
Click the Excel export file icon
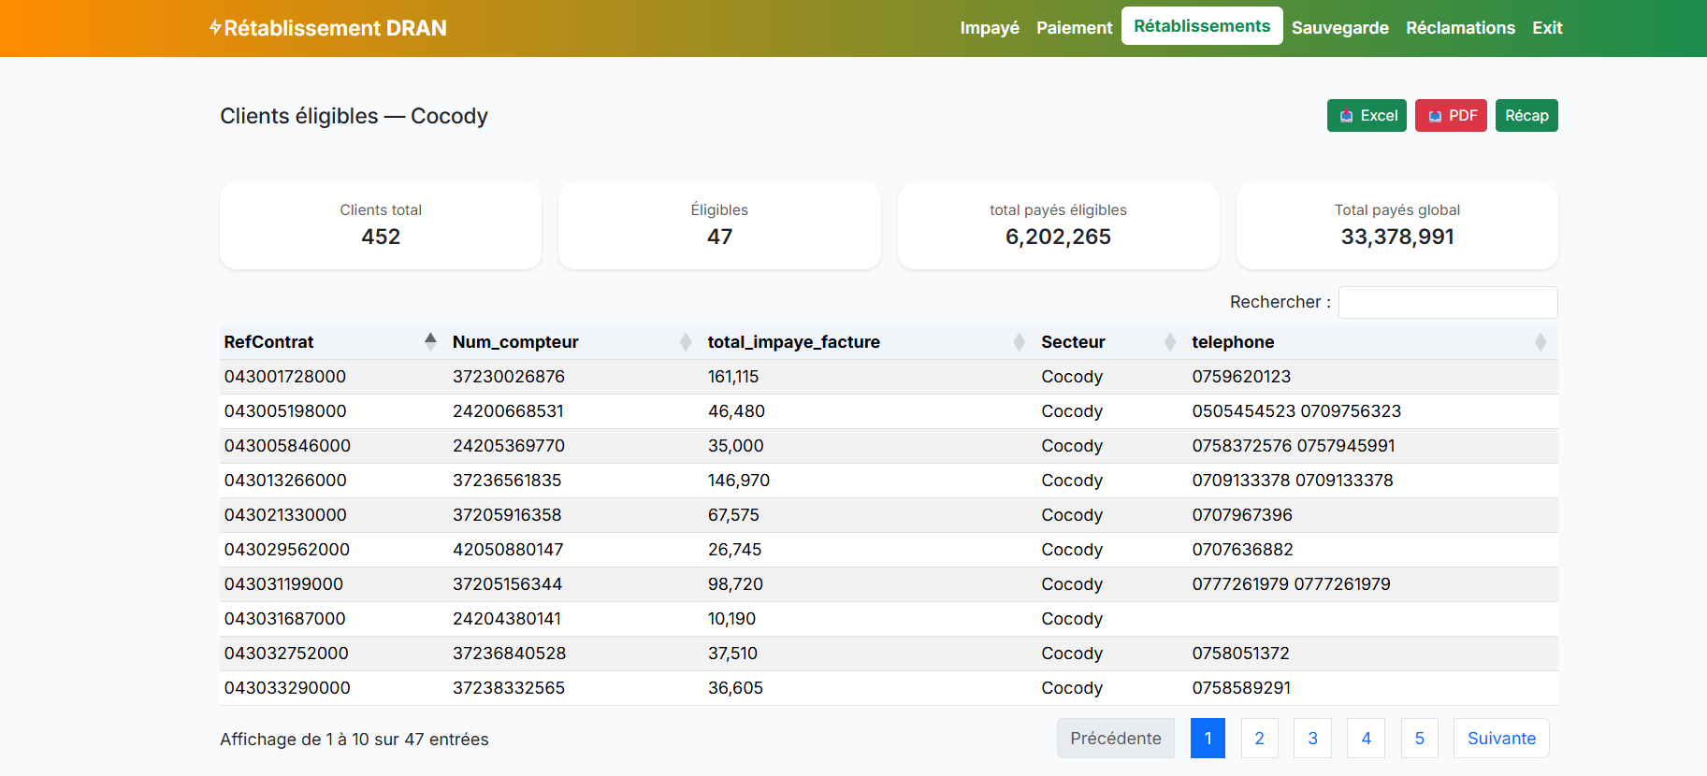click(x=1346, y=116)
